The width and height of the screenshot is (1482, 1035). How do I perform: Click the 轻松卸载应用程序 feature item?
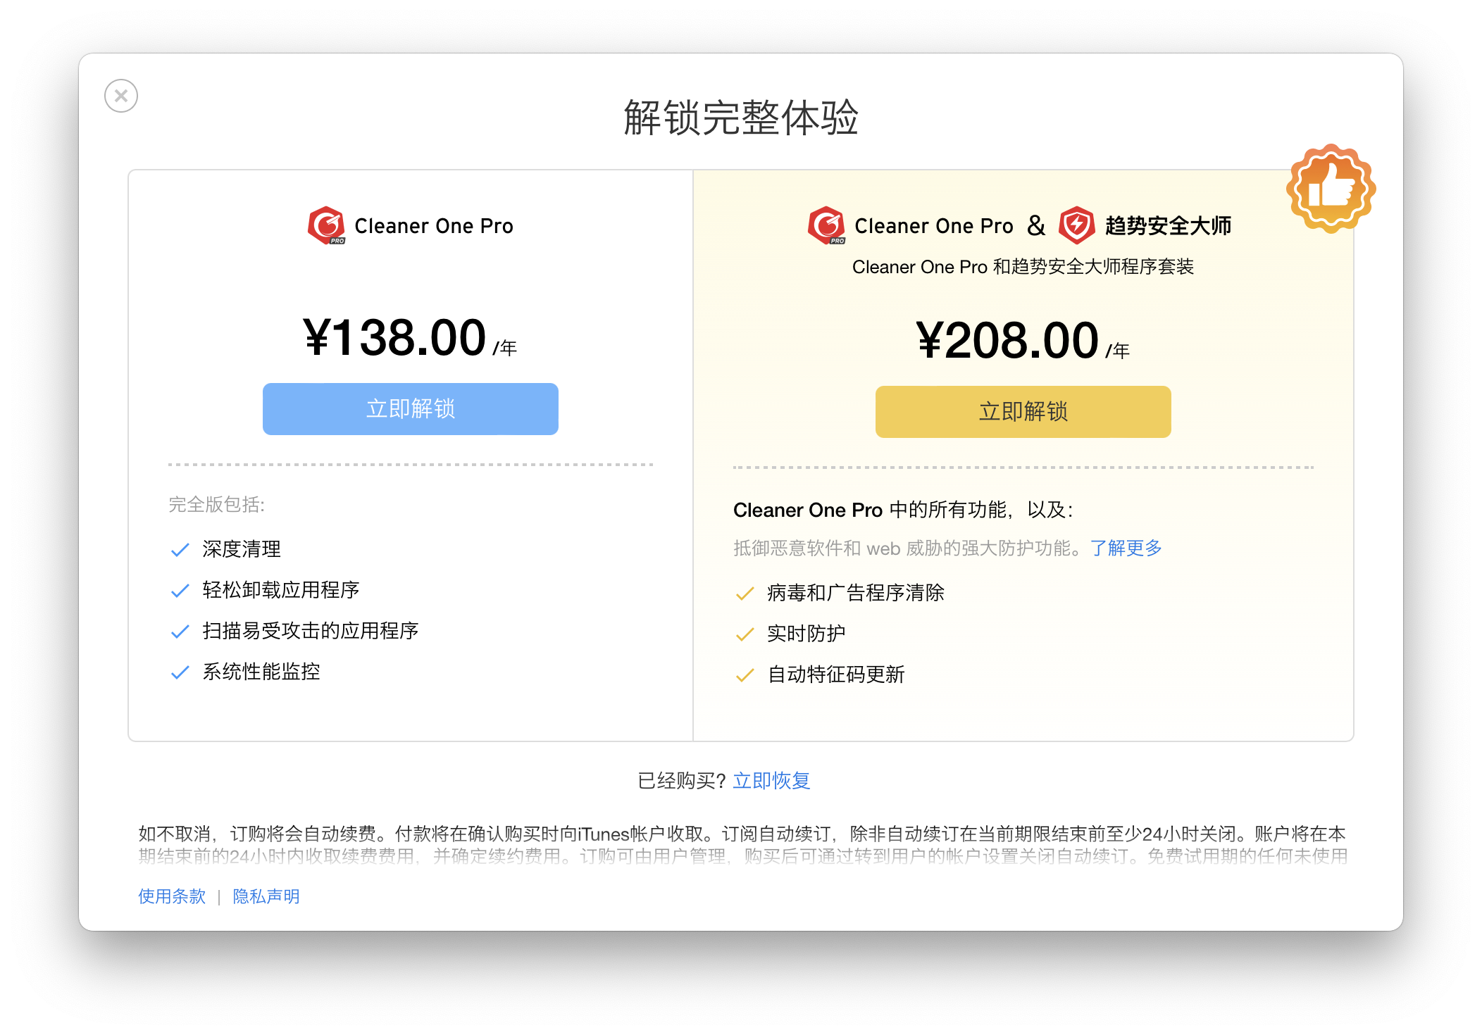click(280, 590)
